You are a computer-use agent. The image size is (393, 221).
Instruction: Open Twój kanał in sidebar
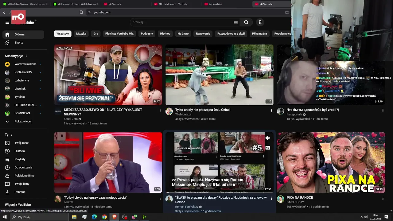point(23,143)
